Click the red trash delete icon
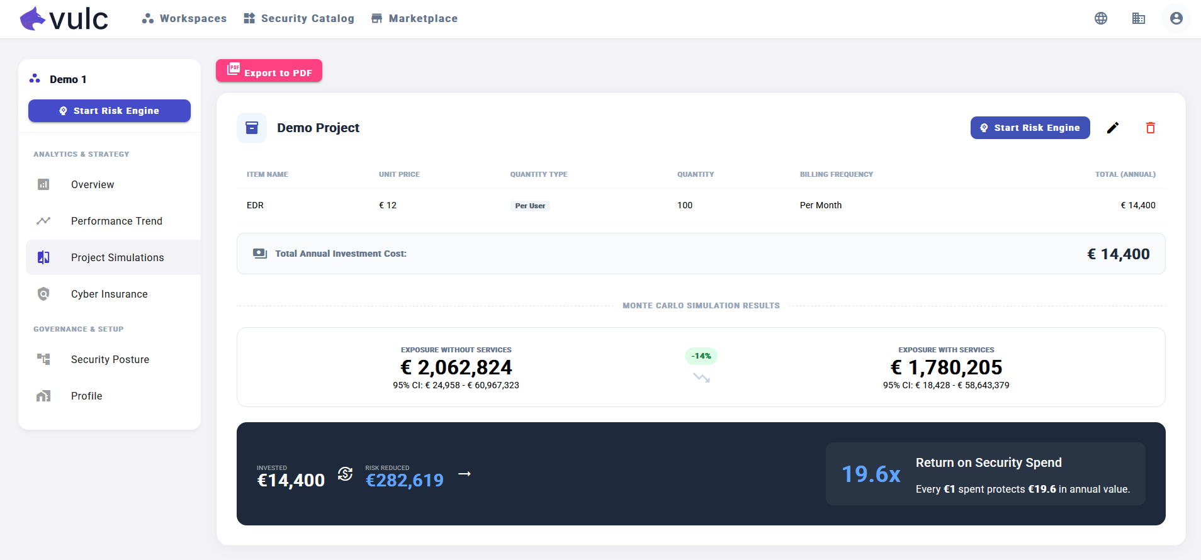 pyautogui.click(x=1150, y=128)
